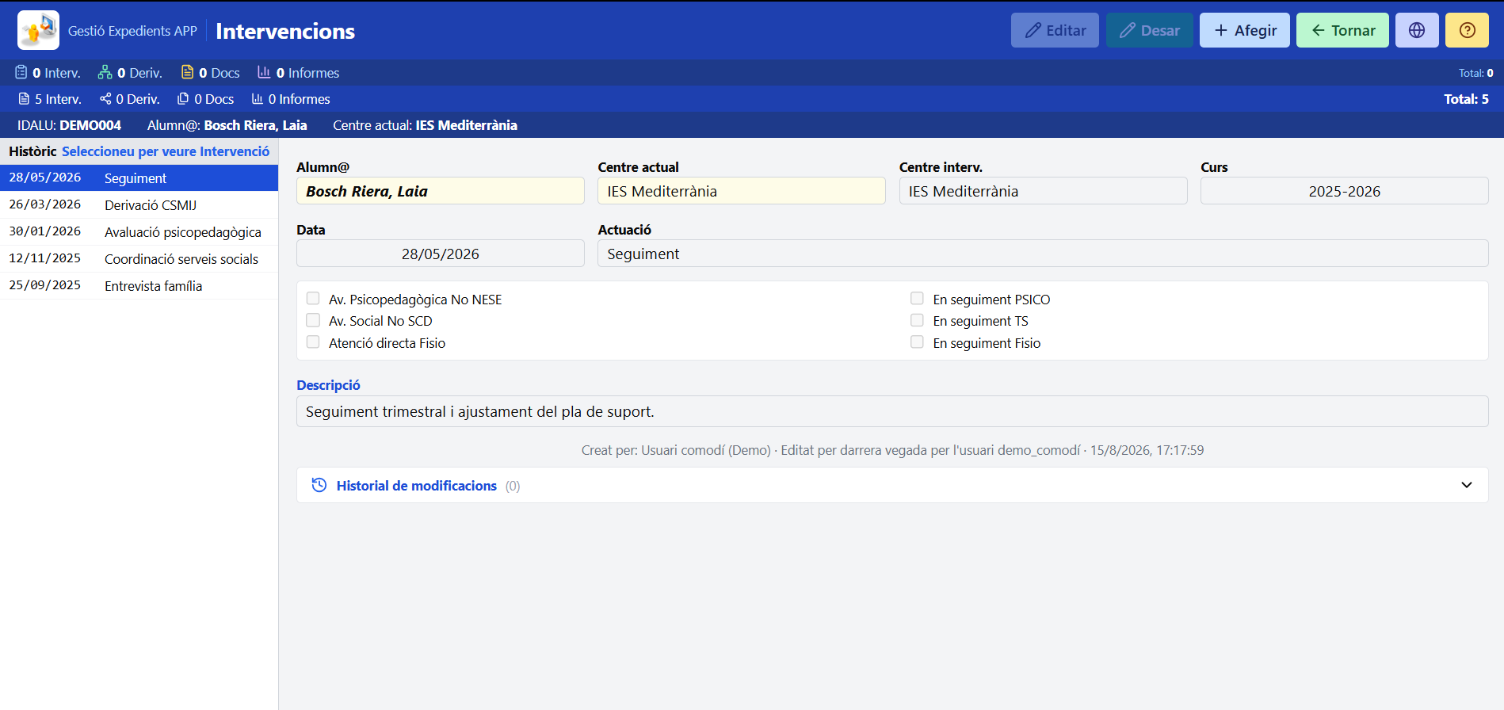Viewport: 1504px width, 710px height.
Task: Click the Data field showing 28/05/2026
Action: (441, 254)
